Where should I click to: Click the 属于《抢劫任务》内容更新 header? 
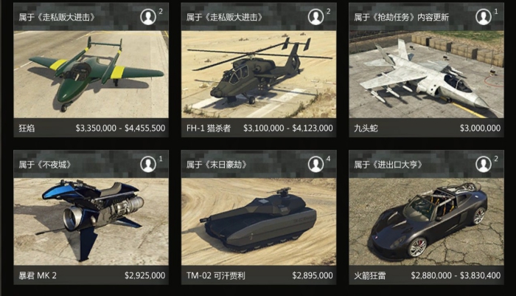point(402,18)
